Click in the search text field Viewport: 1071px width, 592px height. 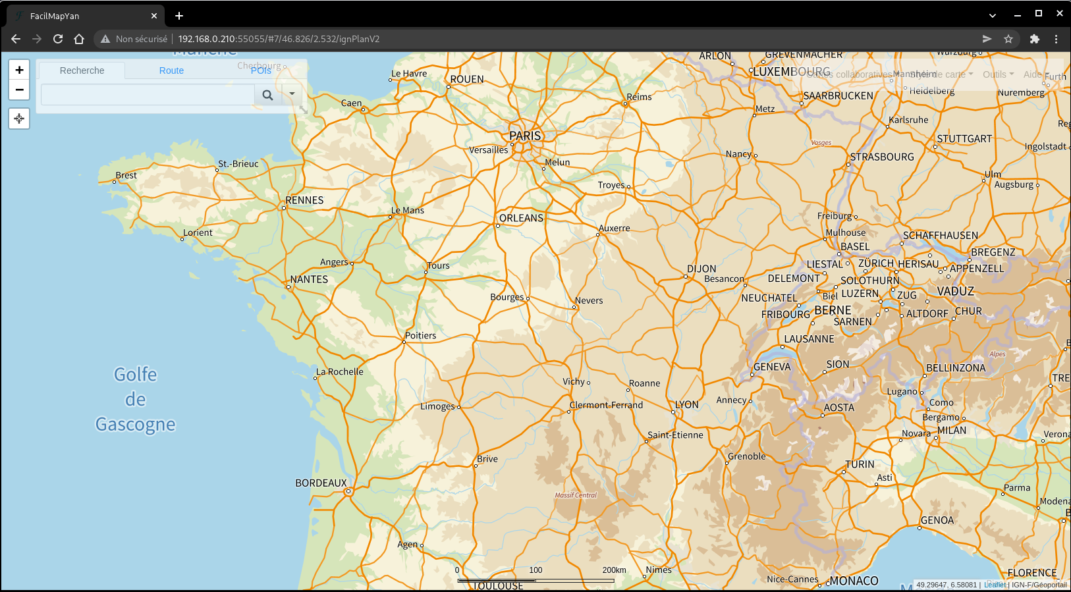[x=148, y=95]
